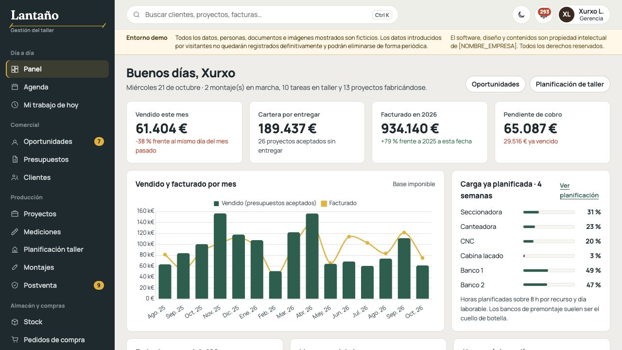
Task: Go to Presupuestos in the sidebar
Action: 57,159
